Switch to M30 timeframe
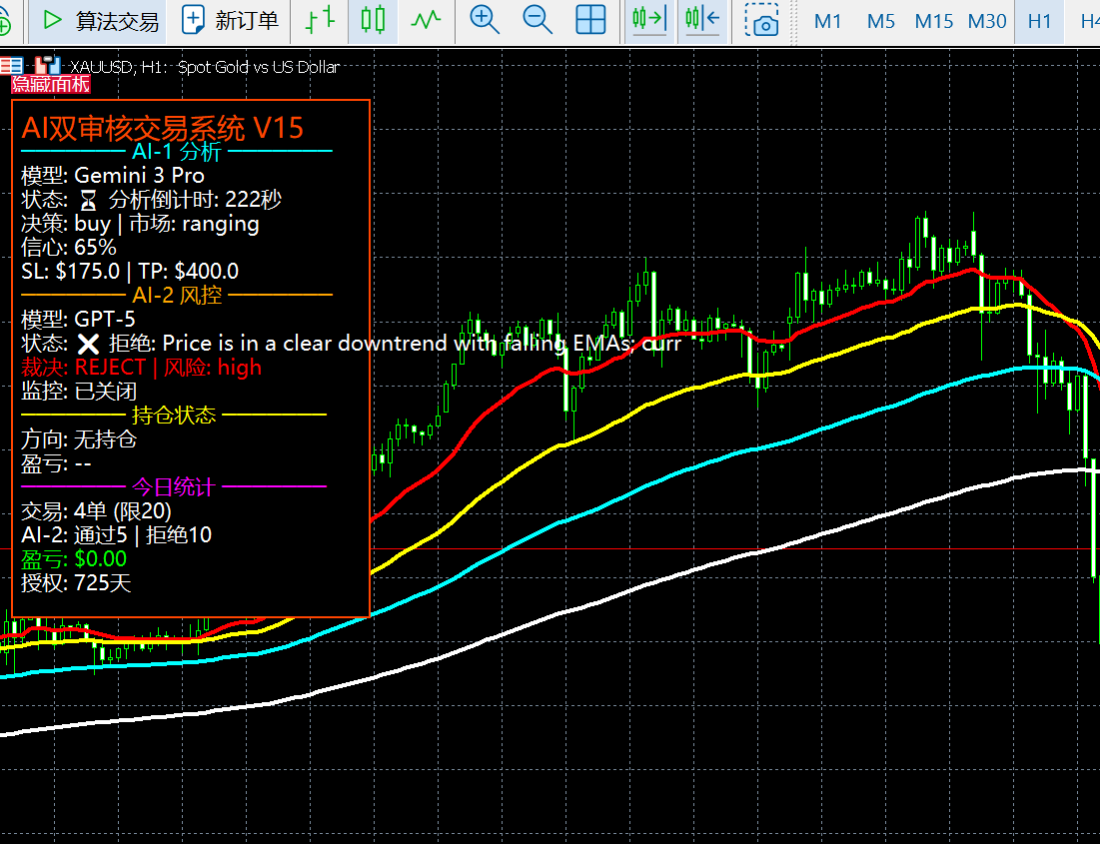The image size is (1100, 844). (986, 21)
